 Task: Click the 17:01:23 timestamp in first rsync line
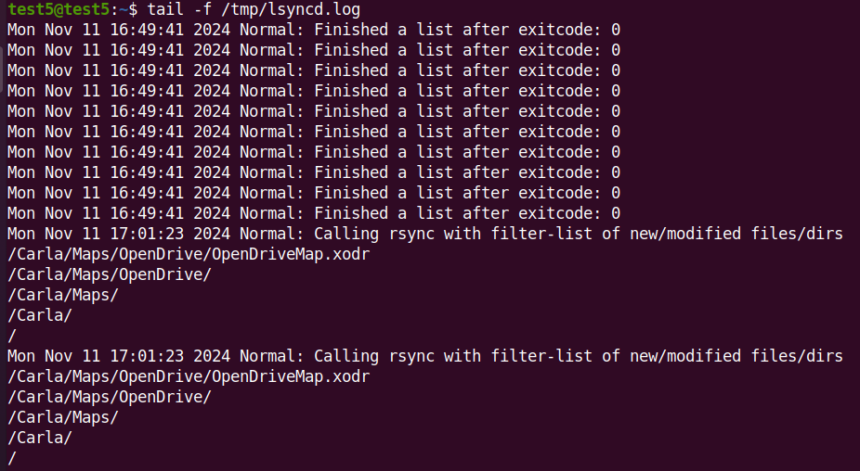pyautogui.click(x=147, y=234)
